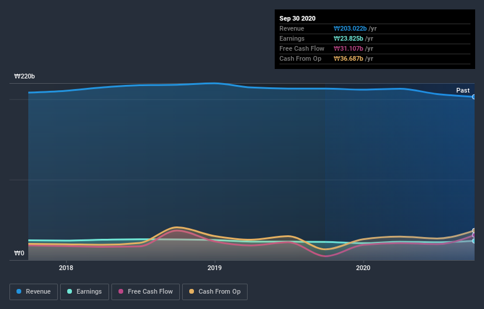Viewport: 484px width, 309px height.
Task: Click the Sep 30 2020 tooltip date
Action: pyautogui.click(x=297, y=18)
